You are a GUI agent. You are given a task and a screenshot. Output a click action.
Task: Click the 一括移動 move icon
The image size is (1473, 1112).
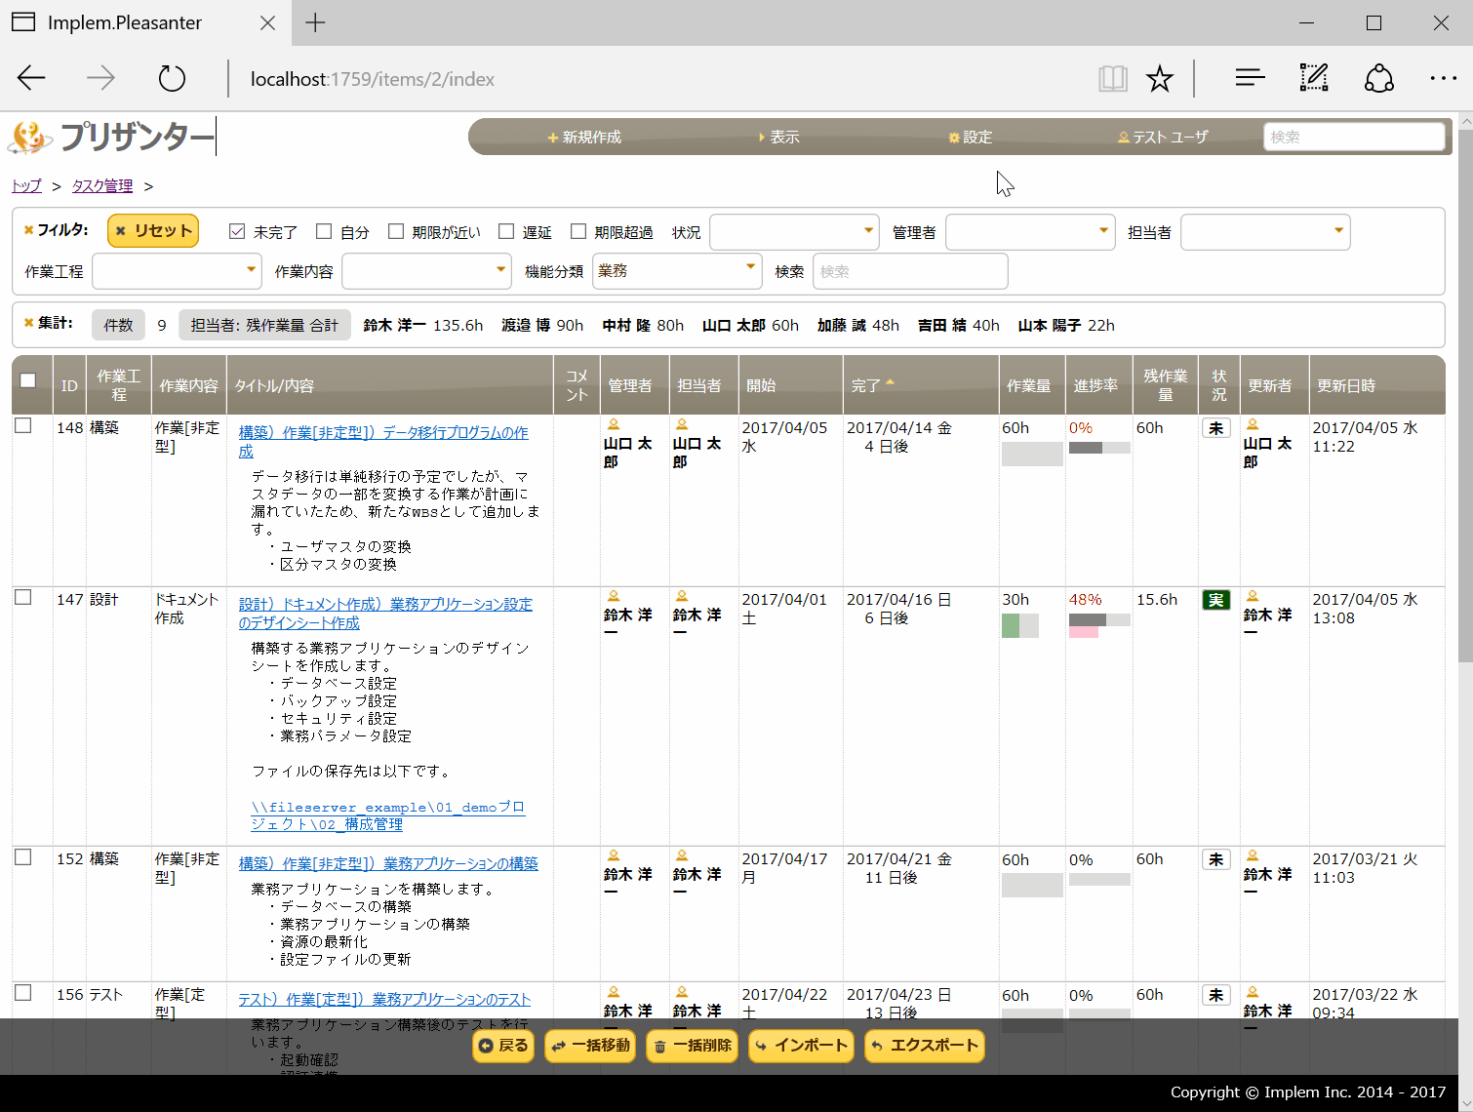point(559,1046)
